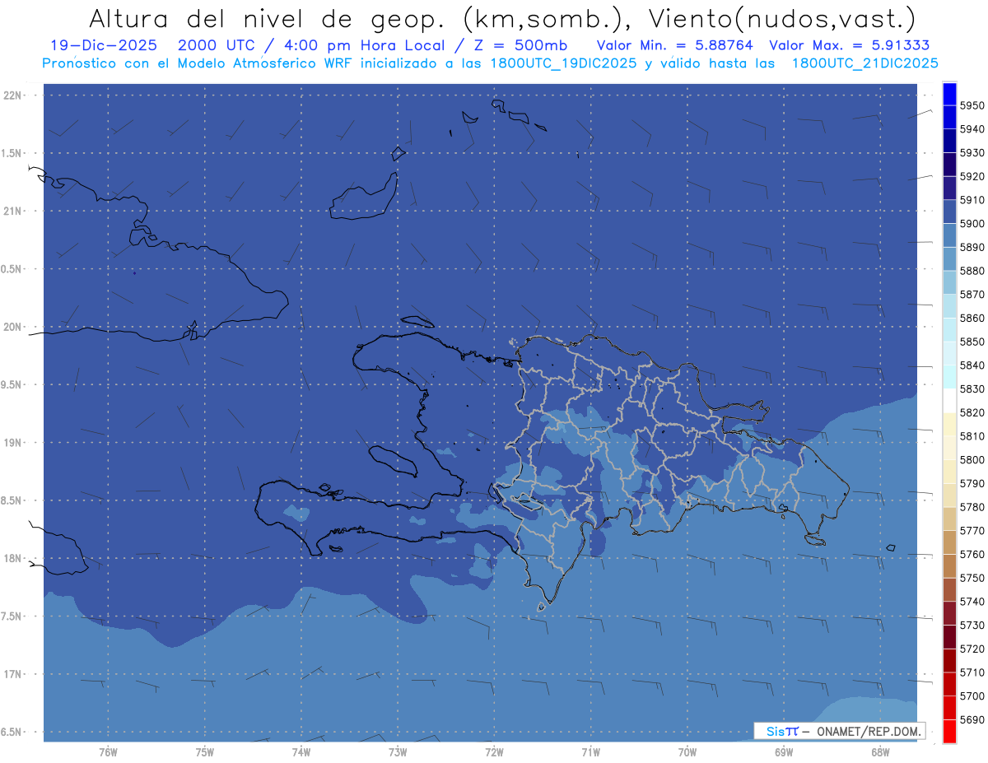Click the 5800 value on the color scale
The width and height of the screenshot is (988, 763).
972,459
